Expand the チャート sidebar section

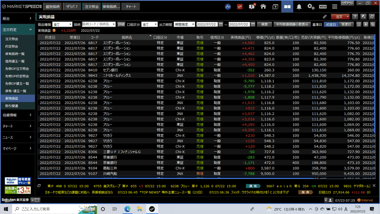click(18, 126)
